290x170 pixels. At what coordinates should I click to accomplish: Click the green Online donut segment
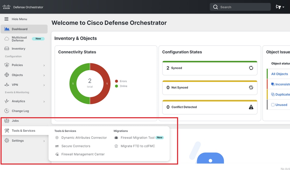[x=73, y=84]
